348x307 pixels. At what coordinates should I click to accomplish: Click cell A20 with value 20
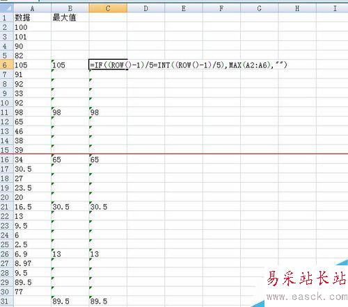pyautogui.click(x=33, y=197)
